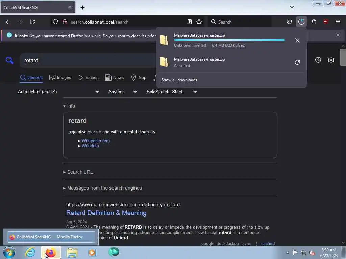This screenshot has width=346, height=259.
Task: Reload the page with the refresh icon
Action: coord(32,22)
